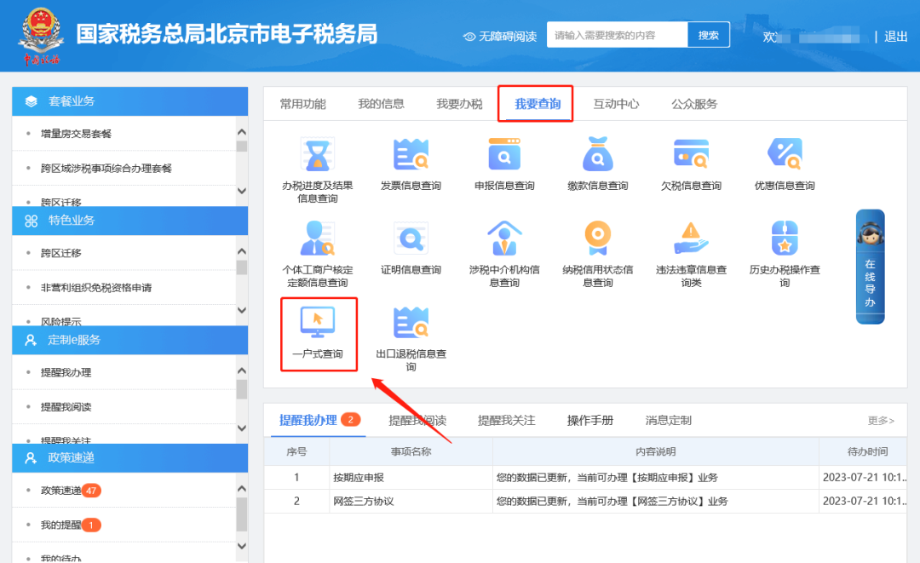Click the 国家税务总局北京市电子税务局 title
The height and width of the screenshot is (563, 920).
(x=227, y=34)
